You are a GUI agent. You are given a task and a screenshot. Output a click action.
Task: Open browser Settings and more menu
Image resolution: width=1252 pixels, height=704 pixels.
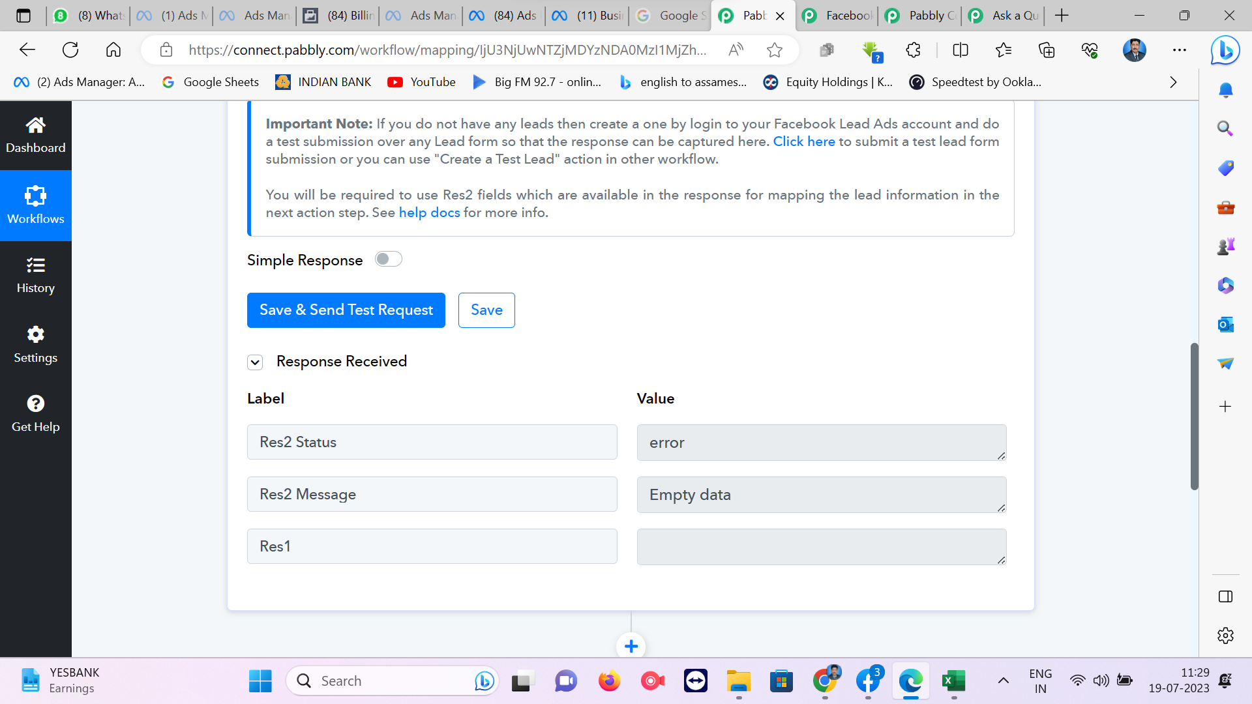tap(1180, 50)
